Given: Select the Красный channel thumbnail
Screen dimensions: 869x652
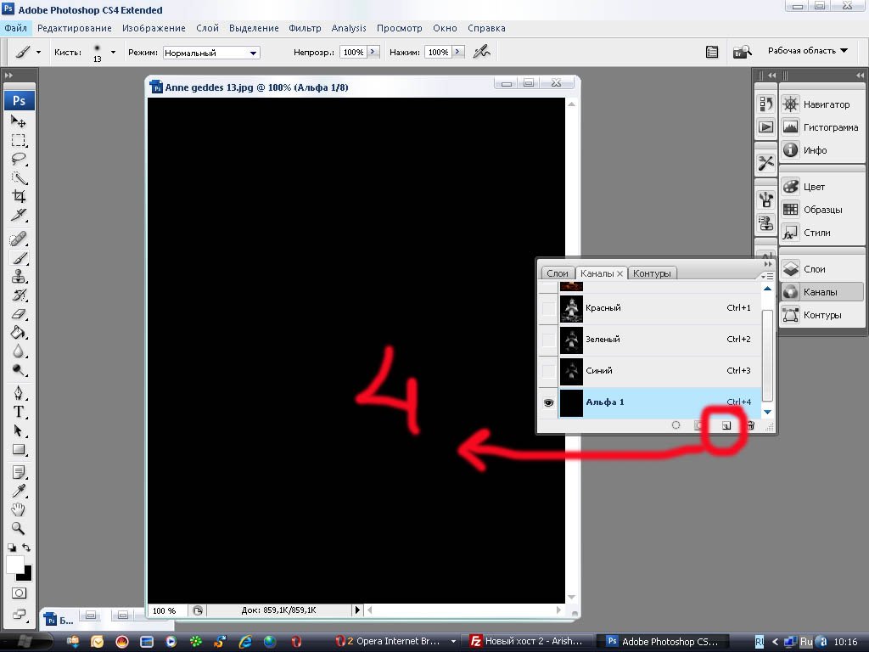Looking at the screenshot, I should (571, 308).
